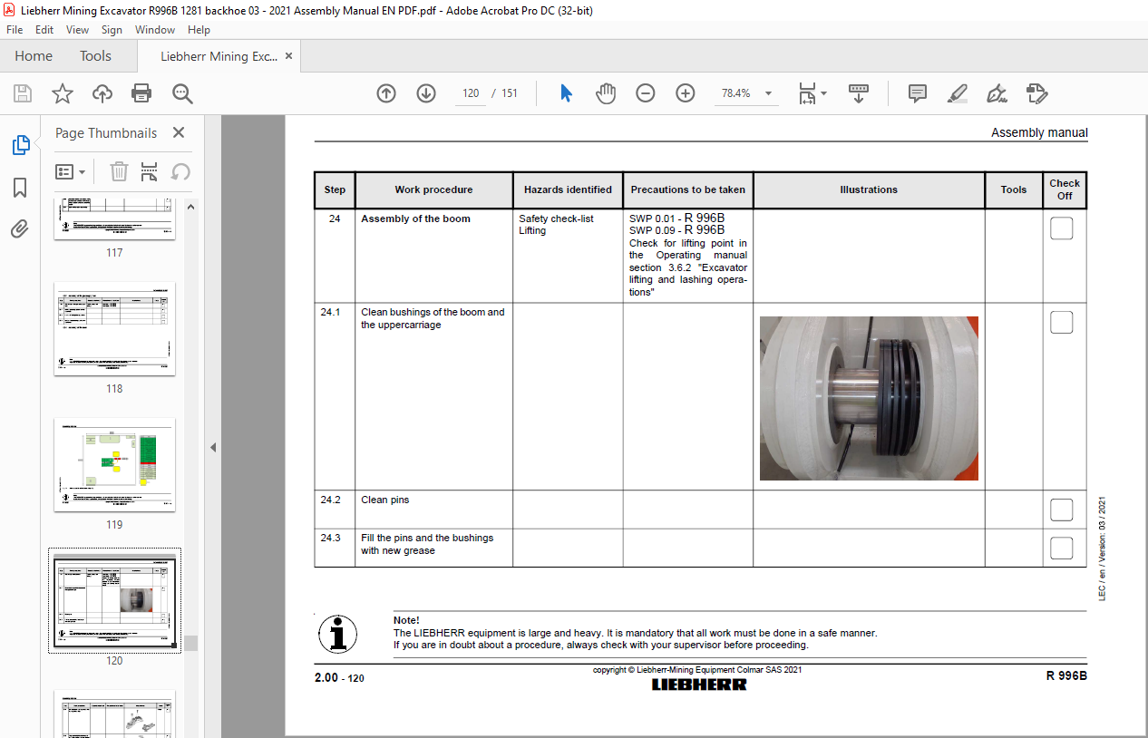Open fit page options icon
This screenshot has height=738, width=1148.
(812, 92)
